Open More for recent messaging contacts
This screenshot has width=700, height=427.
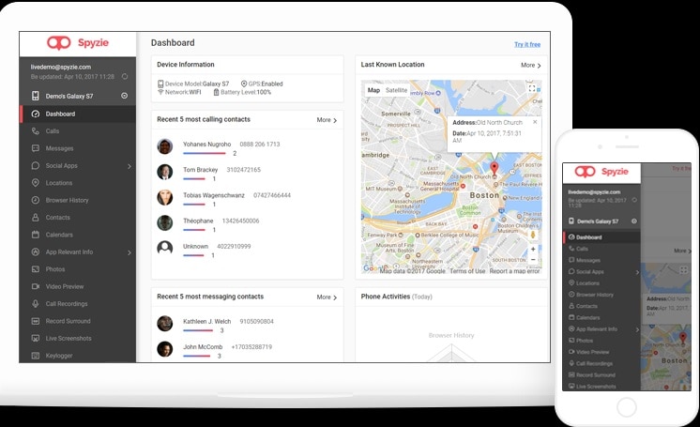[327, 297]
